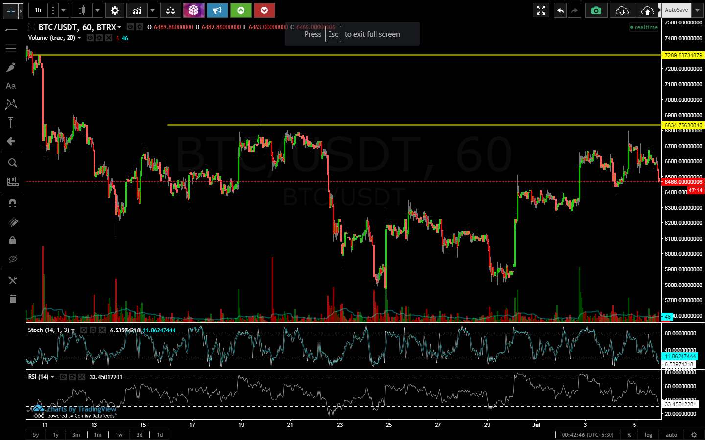
Task: Click the compare symbols scales icon
Action: 170,10
